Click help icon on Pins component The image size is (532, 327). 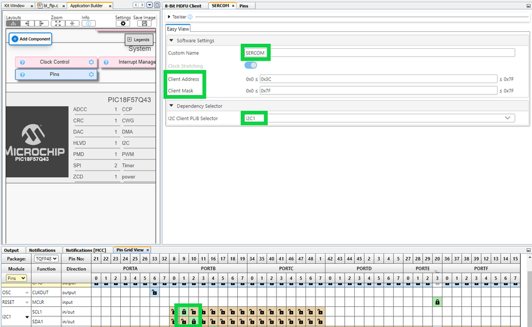(22, 75)
